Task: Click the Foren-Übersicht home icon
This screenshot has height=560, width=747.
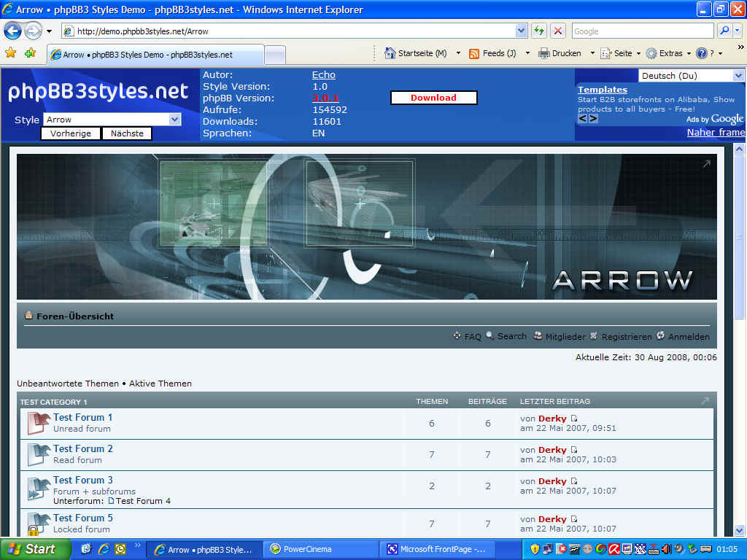Action: (29, 316)
